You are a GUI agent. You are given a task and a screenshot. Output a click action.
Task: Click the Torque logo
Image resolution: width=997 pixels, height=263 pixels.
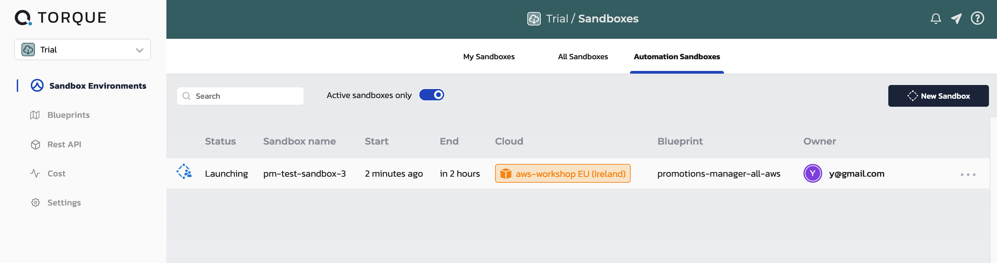pos(60,18)
